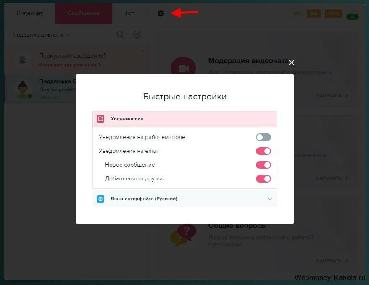Turn off Новое сообщение toggle
The width and height of the screenshot is (369, 285).
click(x=264, y=165)
